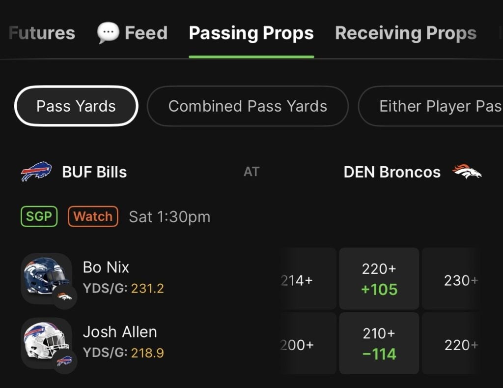Image resolution: width=503 pixels, height=388 pixels.
Task: Select Bo Nix 220+ yards at +105
Action: [x=379, y=278]
